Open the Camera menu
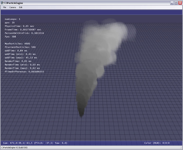The image size is (183, 150). (x=12, y=7)
